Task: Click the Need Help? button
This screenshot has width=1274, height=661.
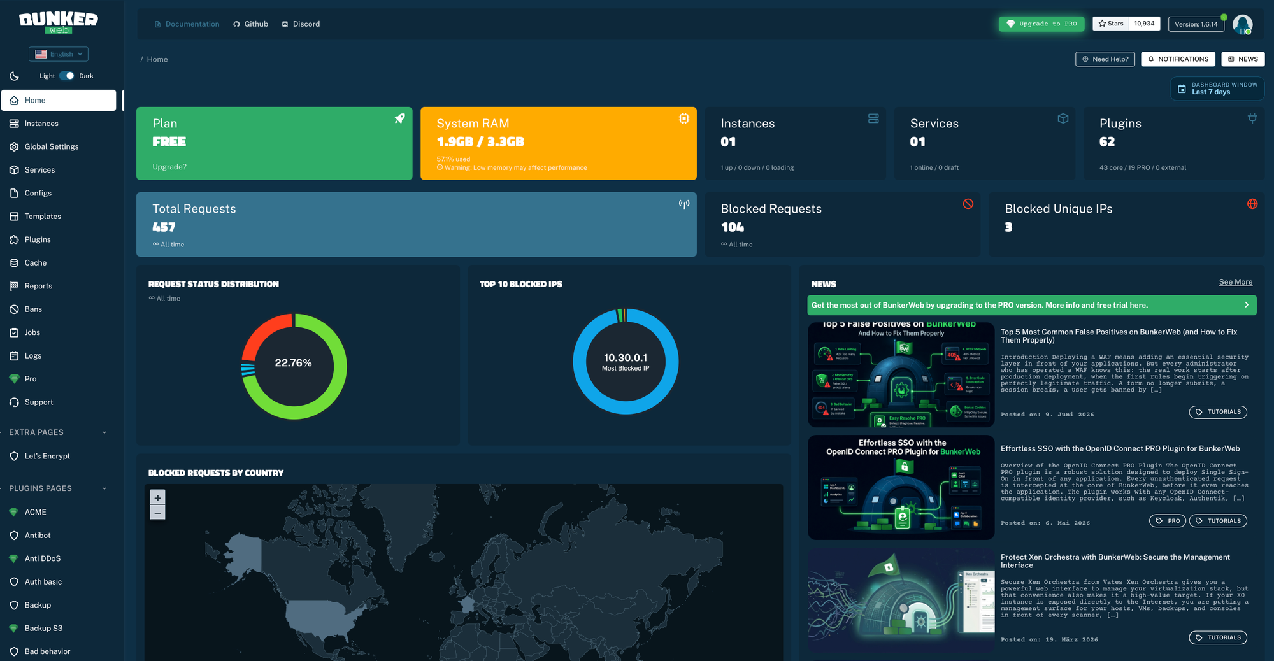Action: click(x=1105, y=59)
